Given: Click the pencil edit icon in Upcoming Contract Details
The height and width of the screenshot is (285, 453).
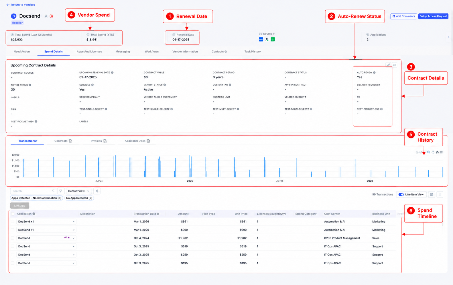Looking at the screenshot, I should tap(388, 65).
